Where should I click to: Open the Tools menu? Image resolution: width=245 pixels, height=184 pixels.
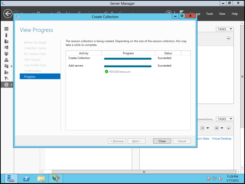[x=209, y=14]
